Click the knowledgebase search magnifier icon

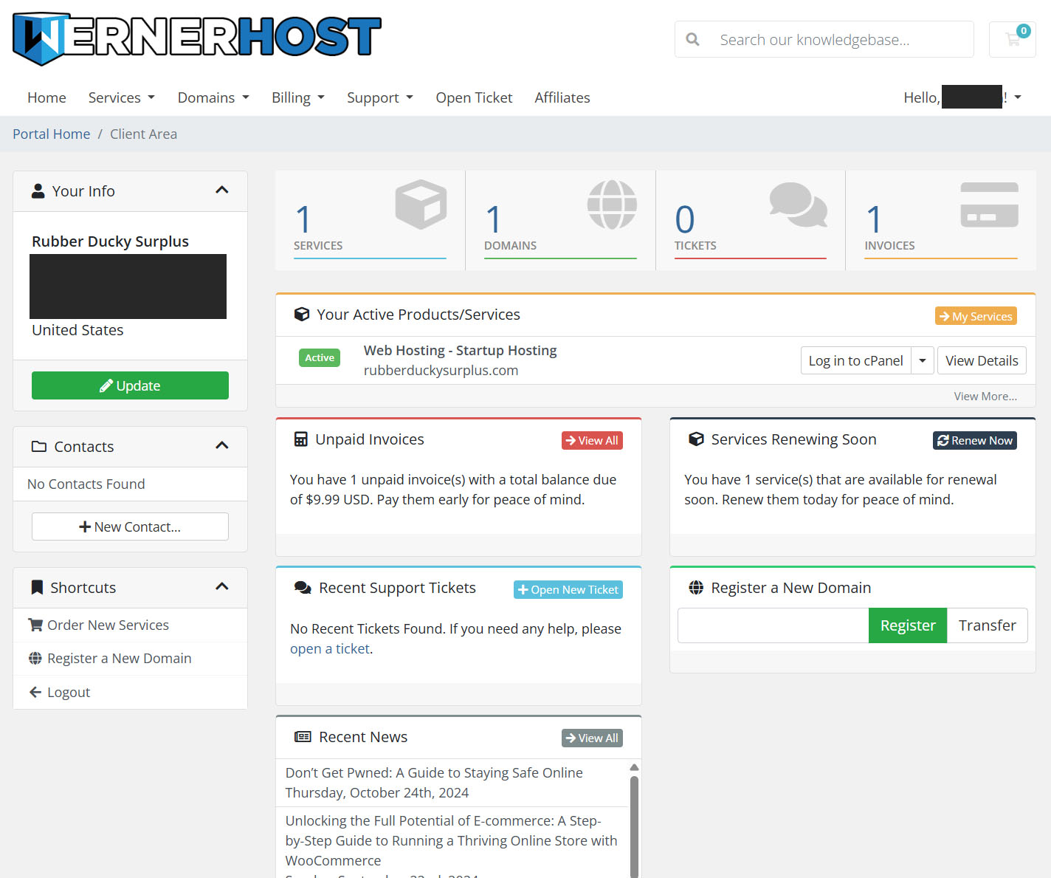[x=692, y=39]
